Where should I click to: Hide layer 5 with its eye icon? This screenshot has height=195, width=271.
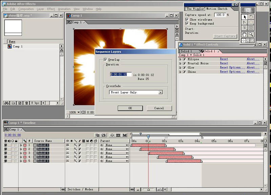pyautogui.click(x=5, y=161)
